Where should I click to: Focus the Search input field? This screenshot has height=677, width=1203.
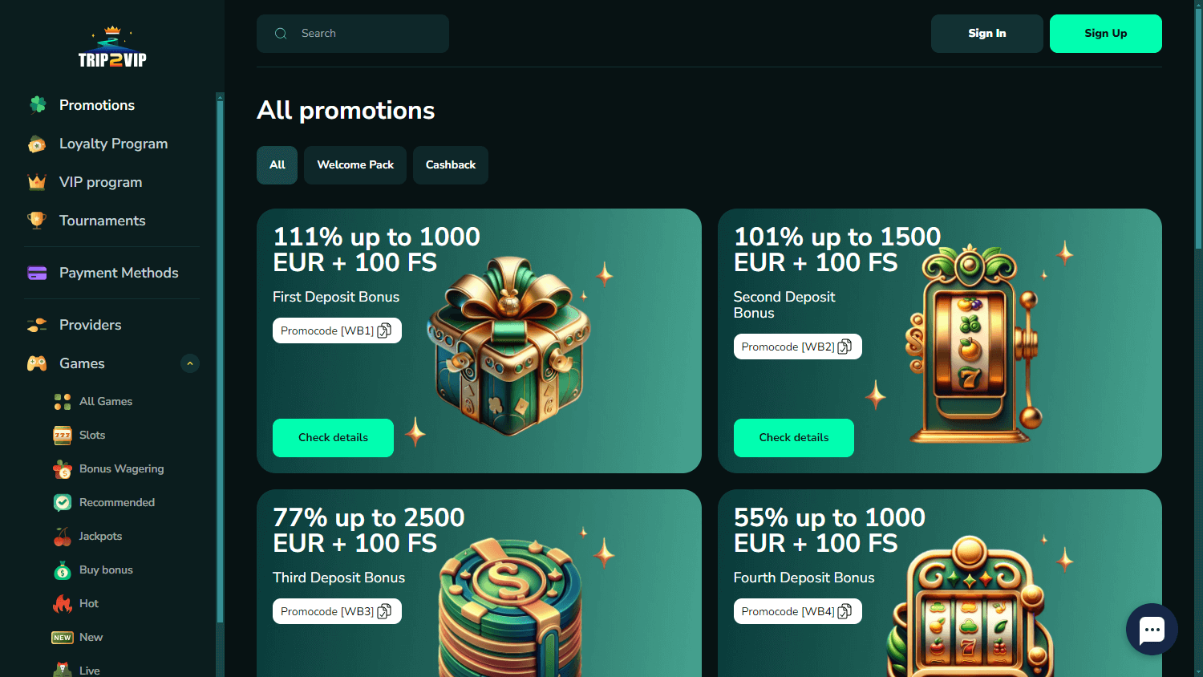(353, 34)
